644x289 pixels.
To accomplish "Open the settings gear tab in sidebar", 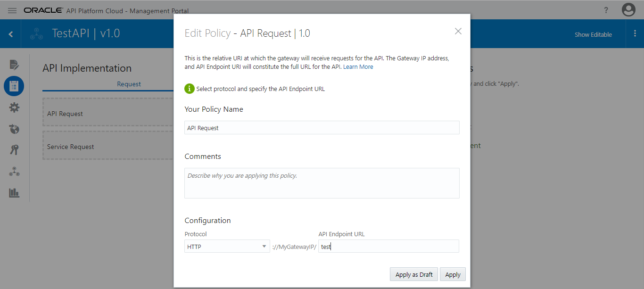I will pos(14,107).
